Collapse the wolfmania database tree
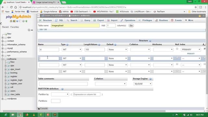Screen dimensions: 208x117 coord(2,59)
